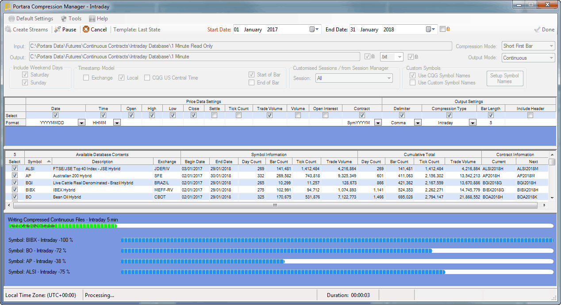
Task: Click the JDERIV exchange cell
Action: tap(166, 168)
